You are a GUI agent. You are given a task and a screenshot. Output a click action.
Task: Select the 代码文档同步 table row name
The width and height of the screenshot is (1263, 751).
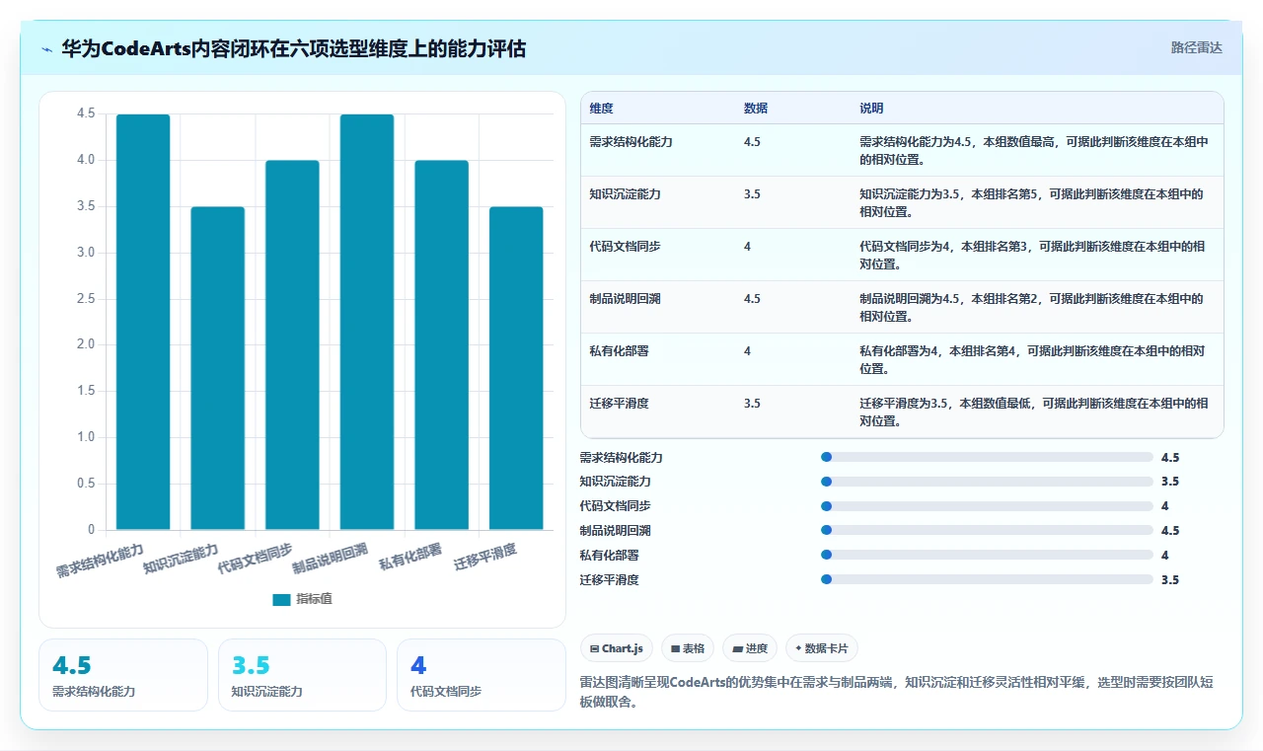pos(625,247)
